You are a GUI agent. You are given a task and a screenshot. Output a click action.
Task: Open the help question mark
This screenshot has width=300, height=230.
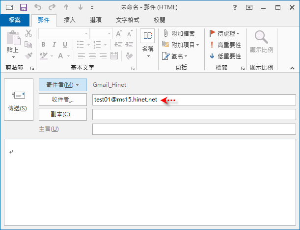coord(235,7)
